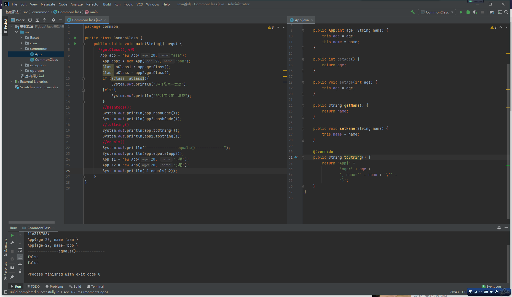Image resolution: width=512 pixels, height=297 pixels.
Task: Start debugging with the green bug icon
Action: click(x=468, y=12)
